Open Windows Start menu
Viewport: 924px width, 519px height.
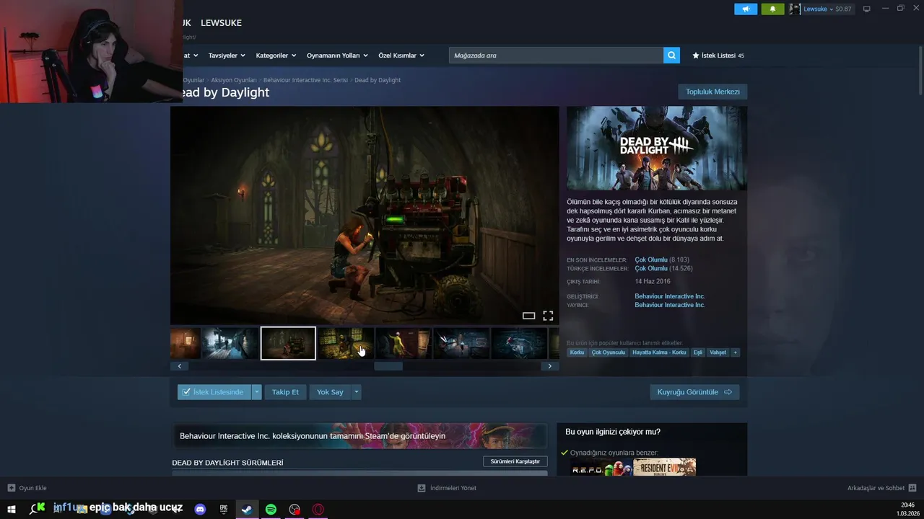click(11, 509)
